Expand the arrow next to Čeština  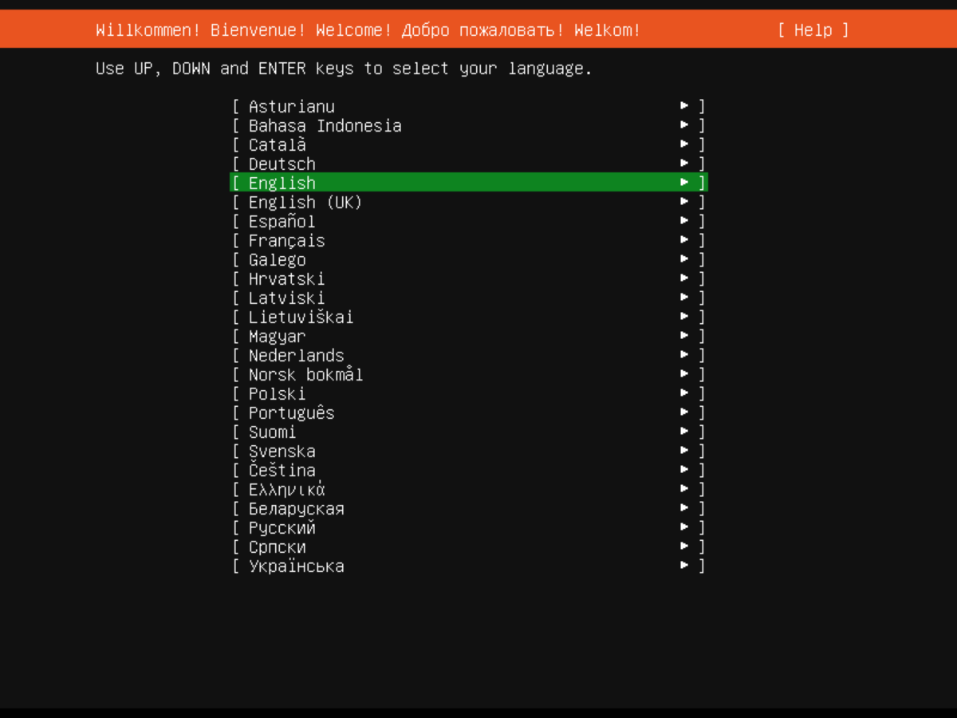[x=684, y=470]
